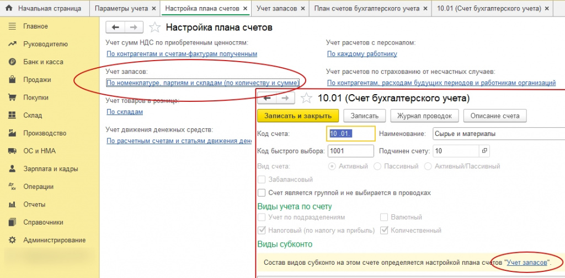Open the Производство factory icon
Screen dimensions: 565x278
coord(12,133)
